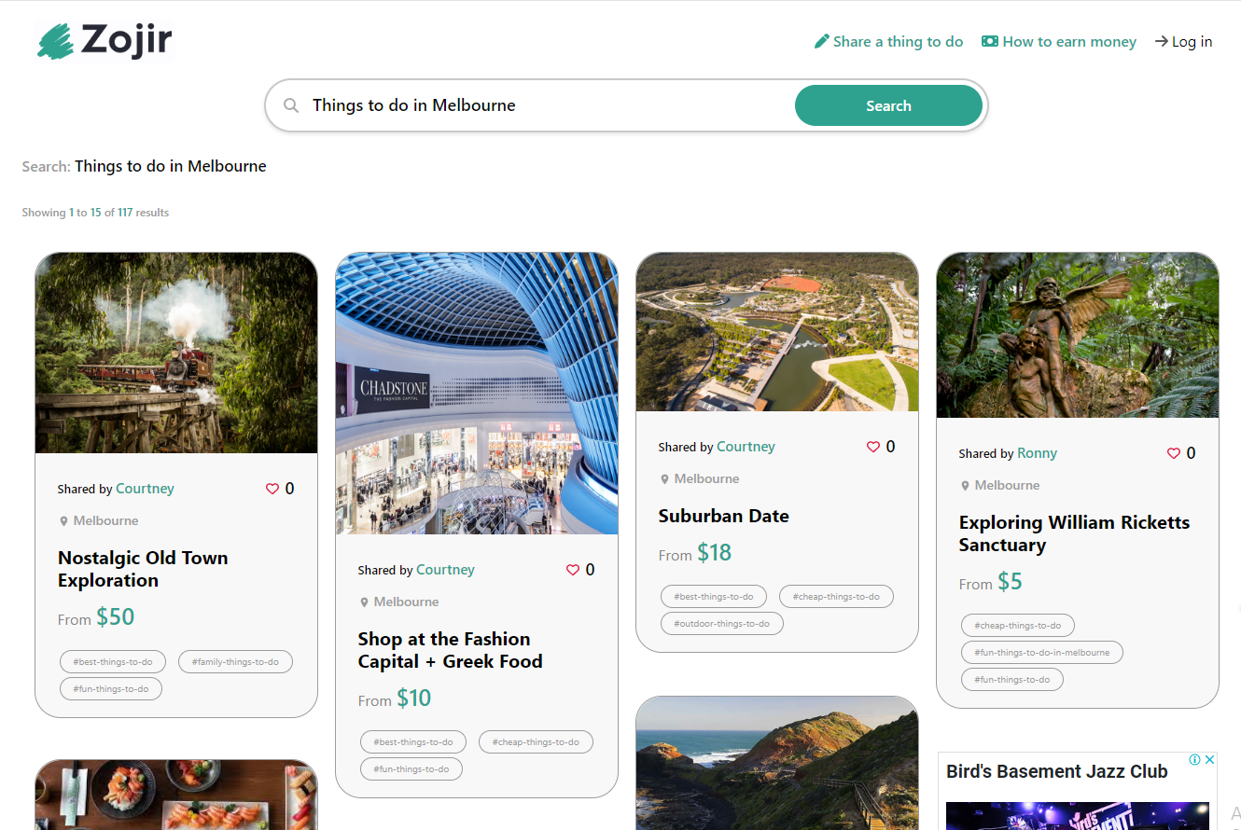The image size is (1241, 830).
Task: Click the pencil icon beside Share a thing
Action: coord(822,41)
